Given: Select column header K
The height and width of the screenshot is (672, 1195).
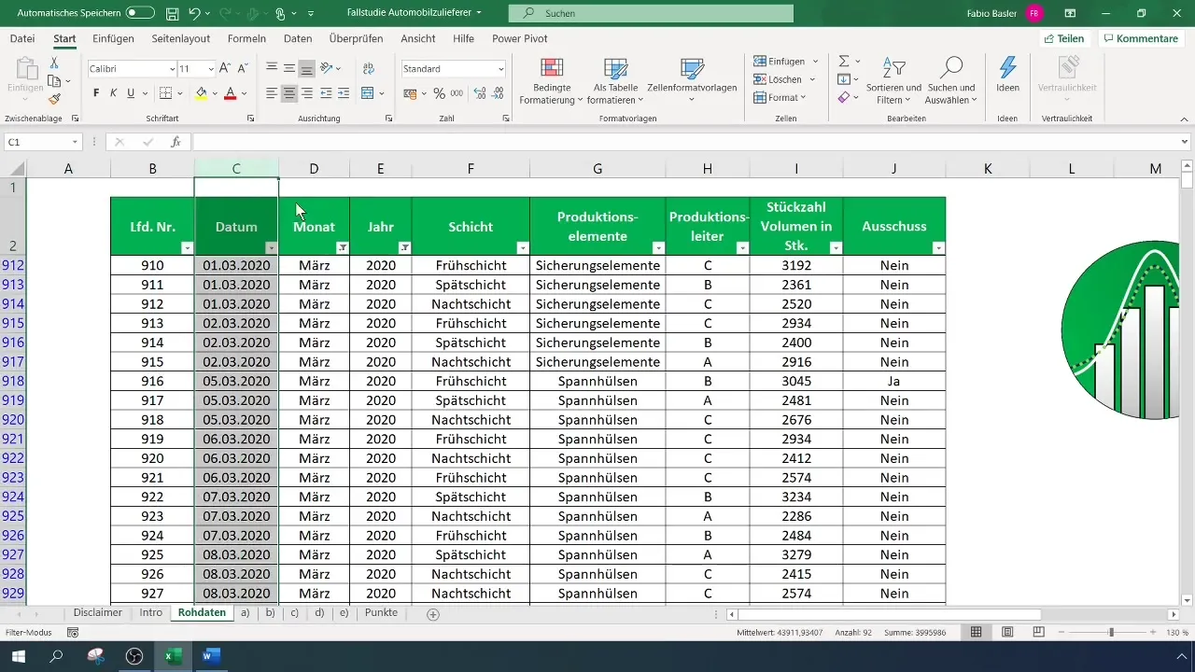Looking at the screenshot, I should tap(987, 168).
